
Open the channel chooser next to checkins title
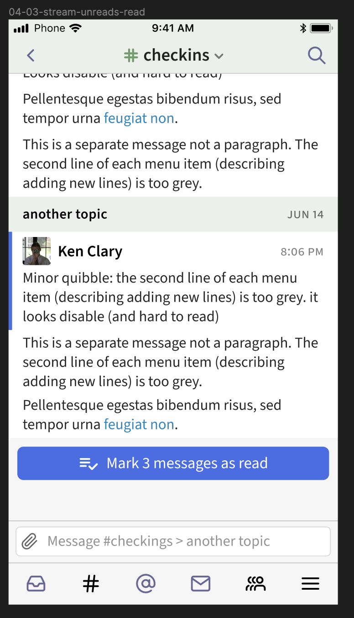(x=219, y=57)
